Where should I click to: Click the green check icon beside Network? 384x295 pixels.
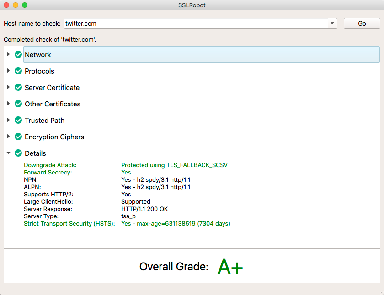click(x=18, y=55)
